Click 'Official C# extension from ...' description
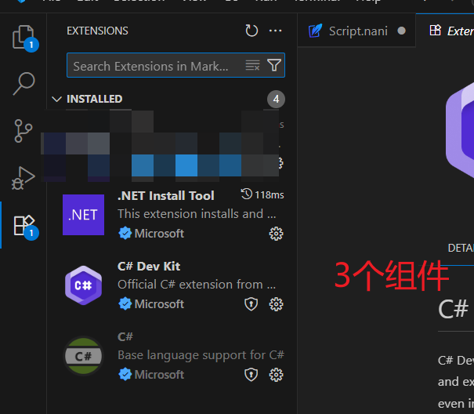The height and width of the screenshot is (414, 474). [197, 285]
